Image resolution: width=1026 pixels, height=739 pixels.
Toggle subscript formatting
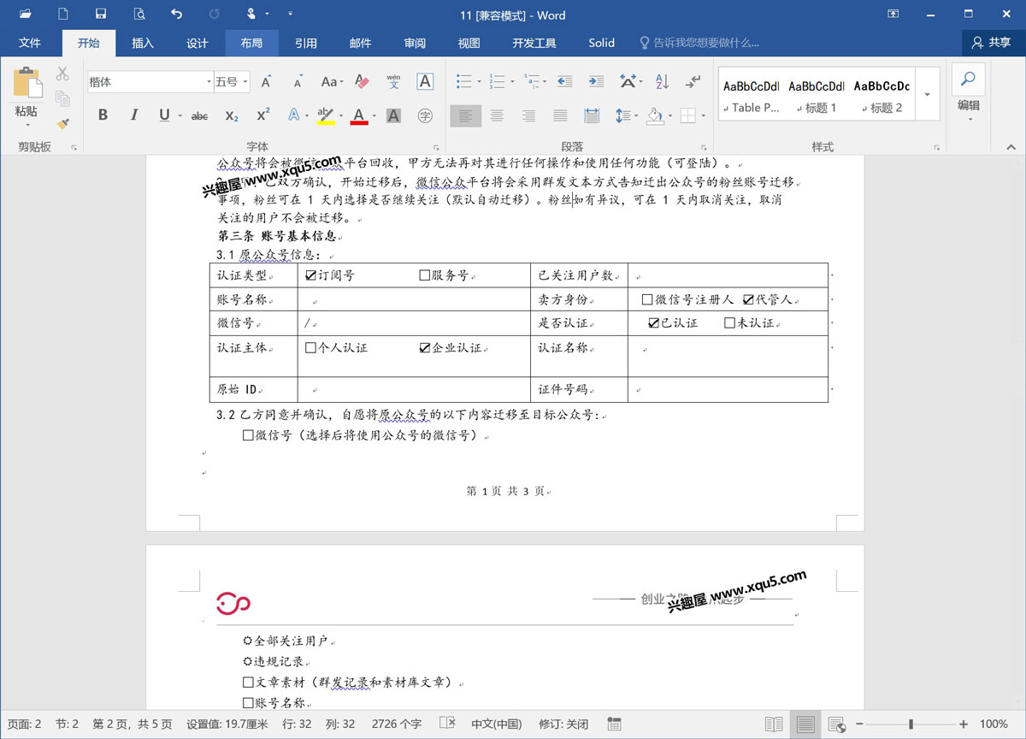(x=232, y=115)
